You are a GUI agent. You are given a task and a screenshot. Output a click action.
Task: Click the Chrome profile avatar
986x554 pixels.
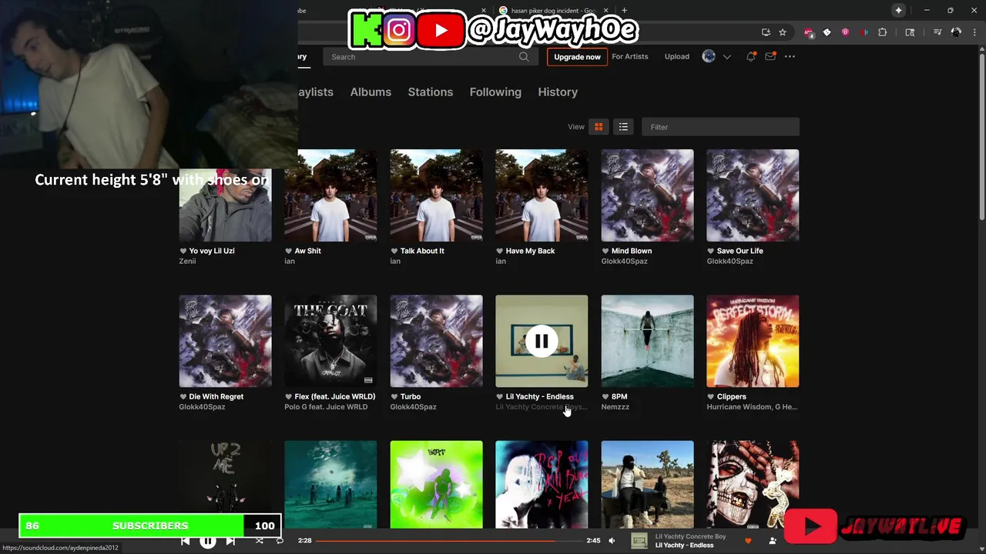(x=956, y=32)
